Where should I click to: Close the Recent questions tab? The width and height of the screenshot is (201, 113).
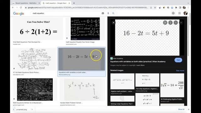coord(39,3)
